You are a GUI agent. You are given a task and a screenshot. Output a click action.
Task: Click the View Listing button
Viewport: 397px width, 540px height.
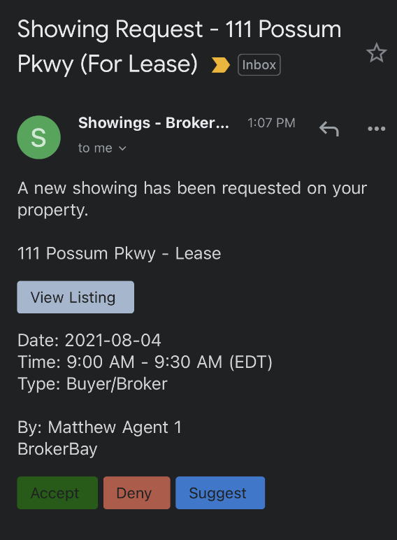[75, 297]
